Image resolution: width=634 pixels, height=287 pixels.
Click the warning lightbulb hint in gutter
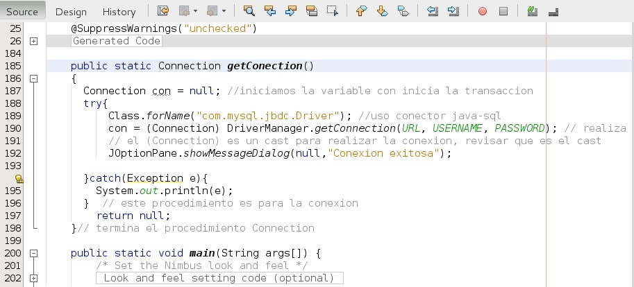pyautogui.click(x=19, y=179)
